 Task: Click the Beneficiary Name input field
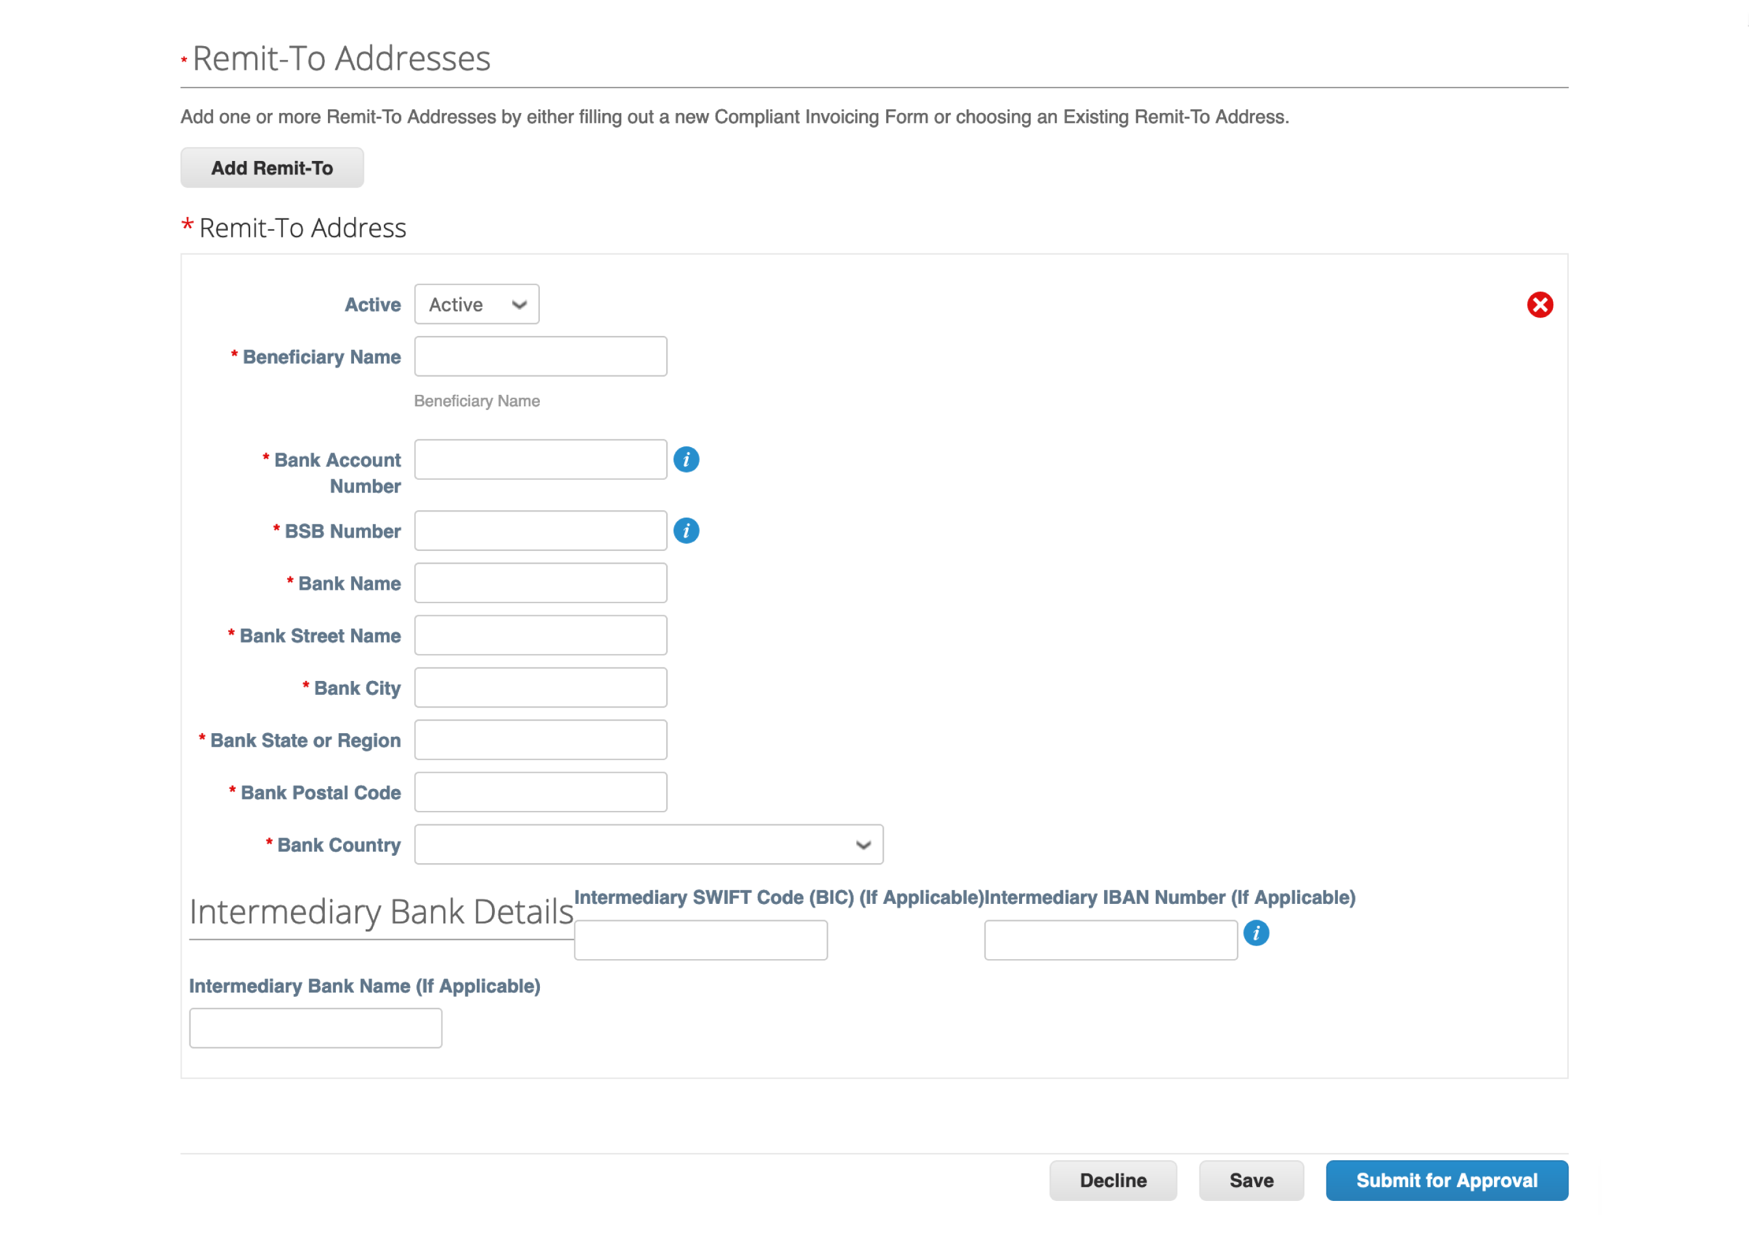542,356
